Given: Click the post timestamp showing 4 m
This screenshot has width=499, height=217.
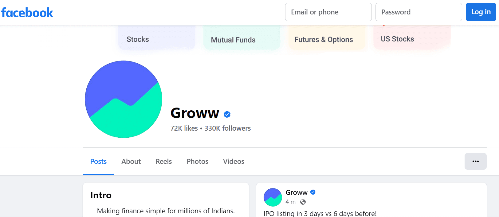Looking at the screenshot, I should point(290,202).
